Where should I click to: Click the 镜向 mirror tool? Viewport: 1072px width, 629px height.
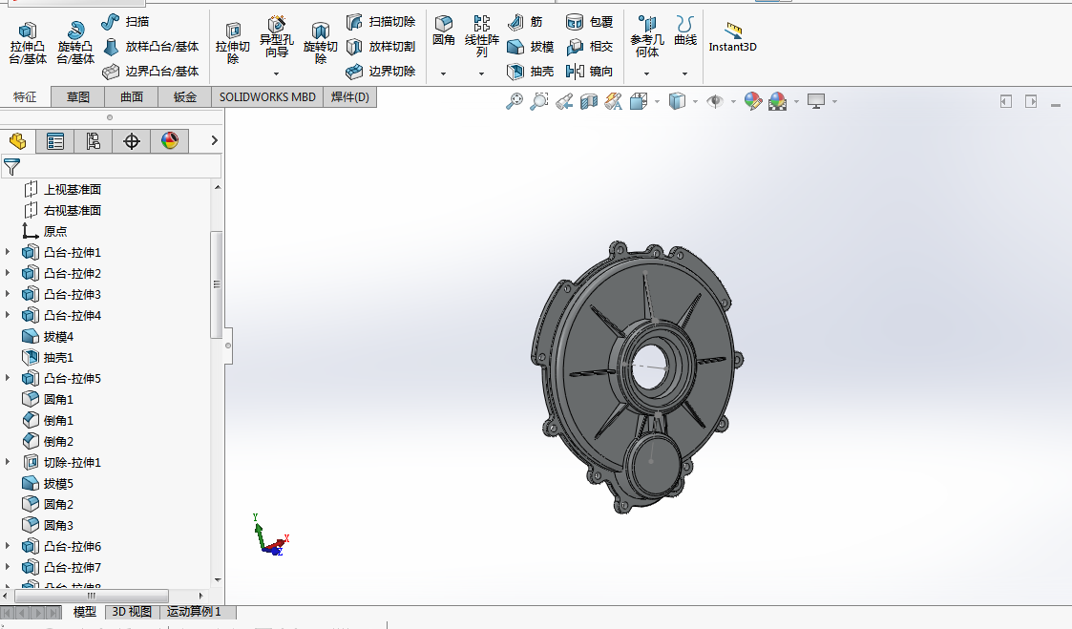coord(589,71)
